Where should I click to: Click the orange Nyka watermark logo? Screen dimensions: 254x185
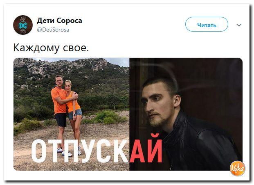pyautogui.click(x=238, y=169)
